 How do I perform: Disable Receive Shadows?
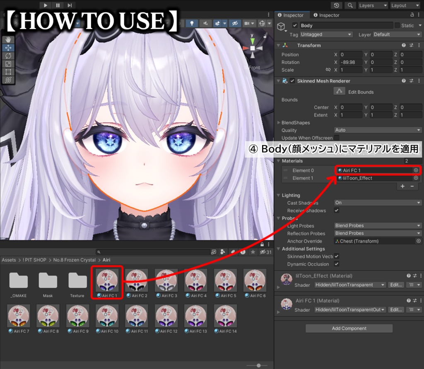pos(337,210)
